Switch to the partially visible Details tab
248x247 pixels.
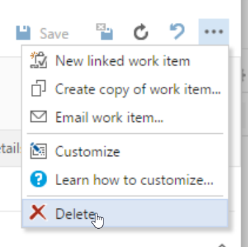[x=10, y=149]
